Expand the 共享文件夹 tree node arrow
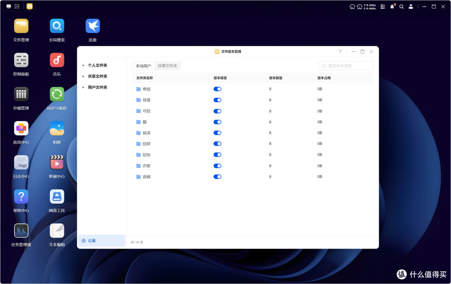 [83, 76]
